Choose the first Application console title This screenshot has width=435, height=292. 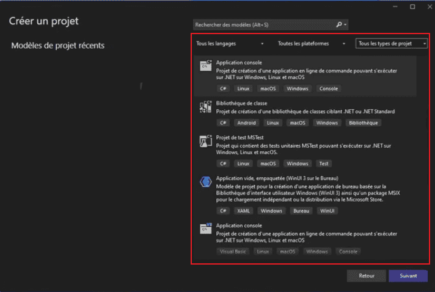pyautogui.click(x=239, y=63)
